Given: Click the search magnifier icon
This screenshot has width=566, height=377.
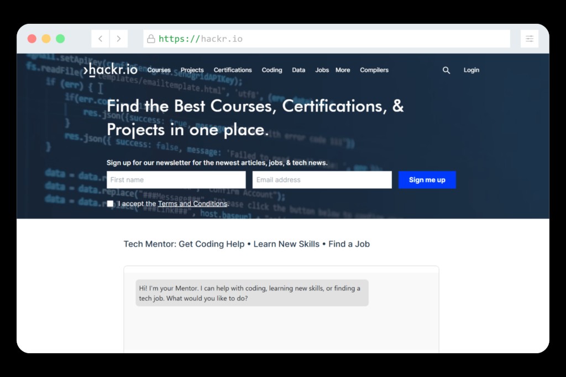Looking at the screenshot, I should 446,70.
